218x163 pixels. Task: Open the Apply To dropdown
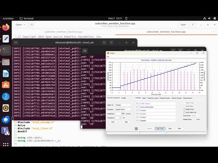coord(124,105)
